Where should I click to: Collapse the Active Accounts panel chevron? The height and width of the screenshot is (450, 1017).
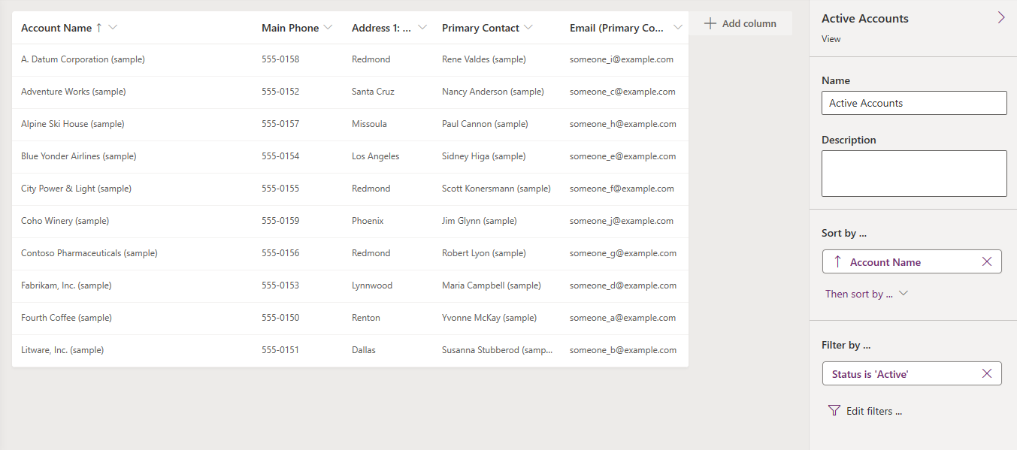click(1000, 17)
